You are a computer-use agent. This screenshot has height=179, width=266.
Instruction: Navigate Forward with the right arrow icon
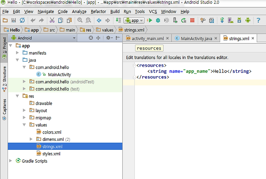coord(108,21)
